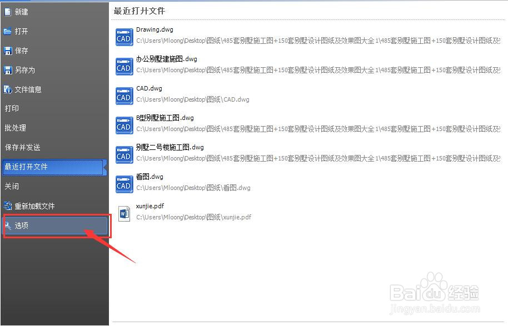
Task: Click the path under 别墅二号楼施工图.dwg
Action: (x=318, y=159)
